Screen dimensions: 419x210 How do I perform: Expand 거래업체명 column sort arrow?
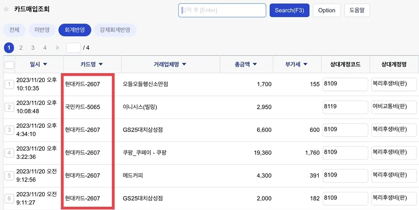point(184,64)
